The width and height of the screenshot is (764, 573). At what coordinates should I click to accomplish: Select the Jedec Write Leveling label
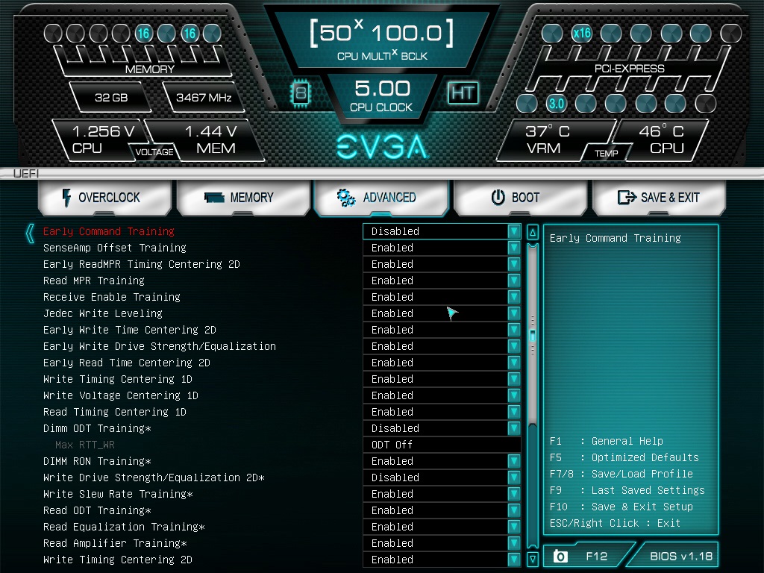pos(103,313)
